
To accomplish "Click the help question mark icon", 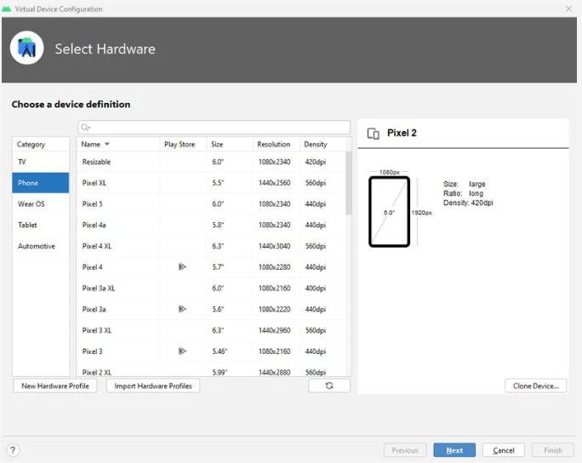I will click(13, 450).
